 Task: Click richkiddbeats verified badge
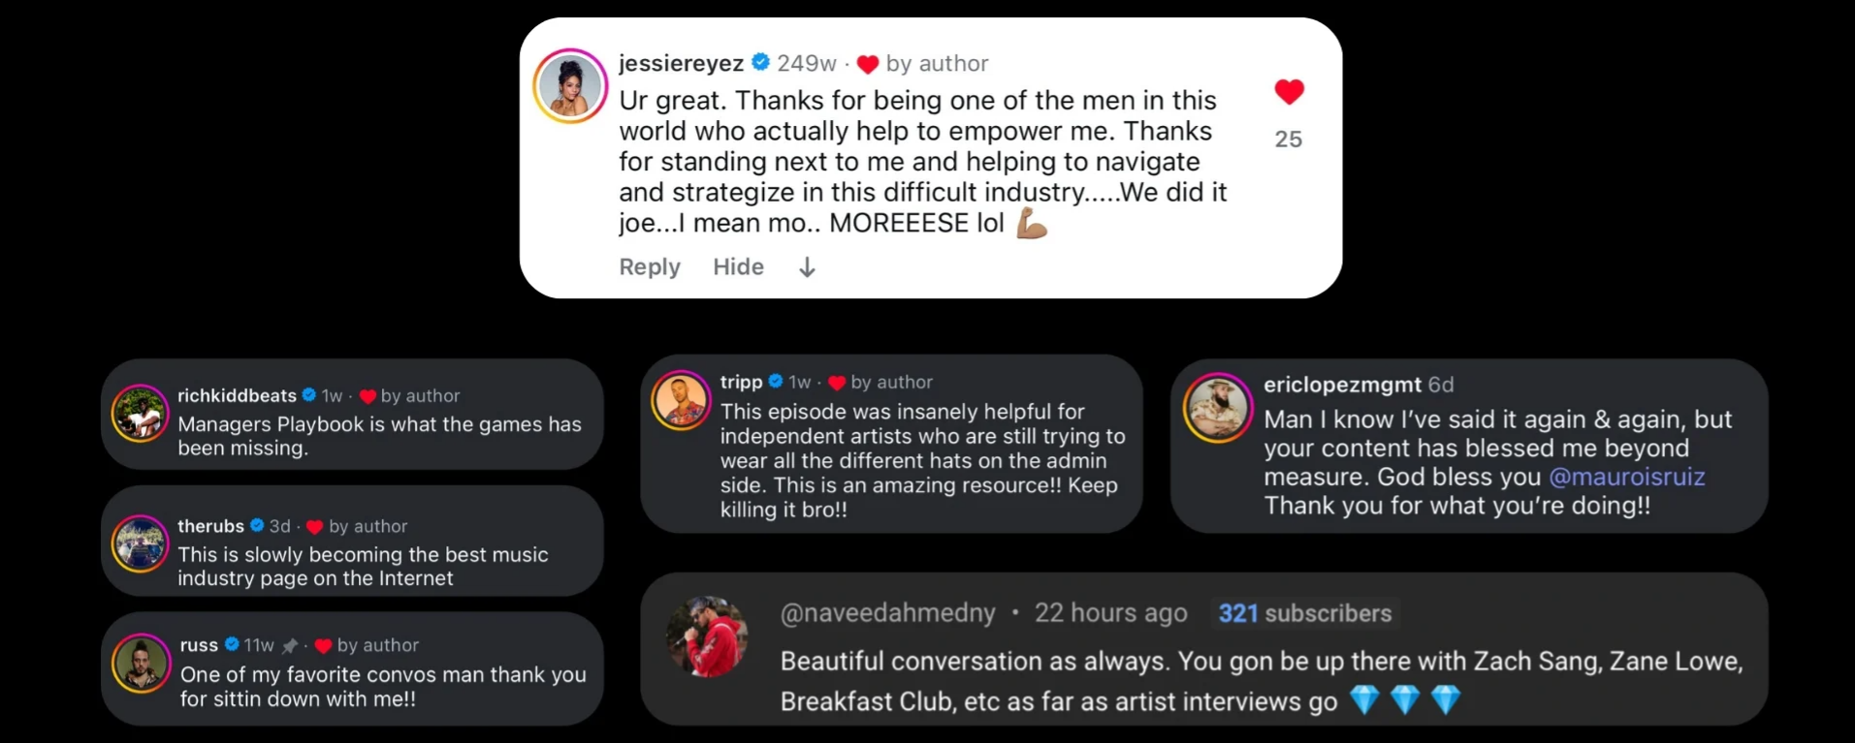click(x=309, y=395)
